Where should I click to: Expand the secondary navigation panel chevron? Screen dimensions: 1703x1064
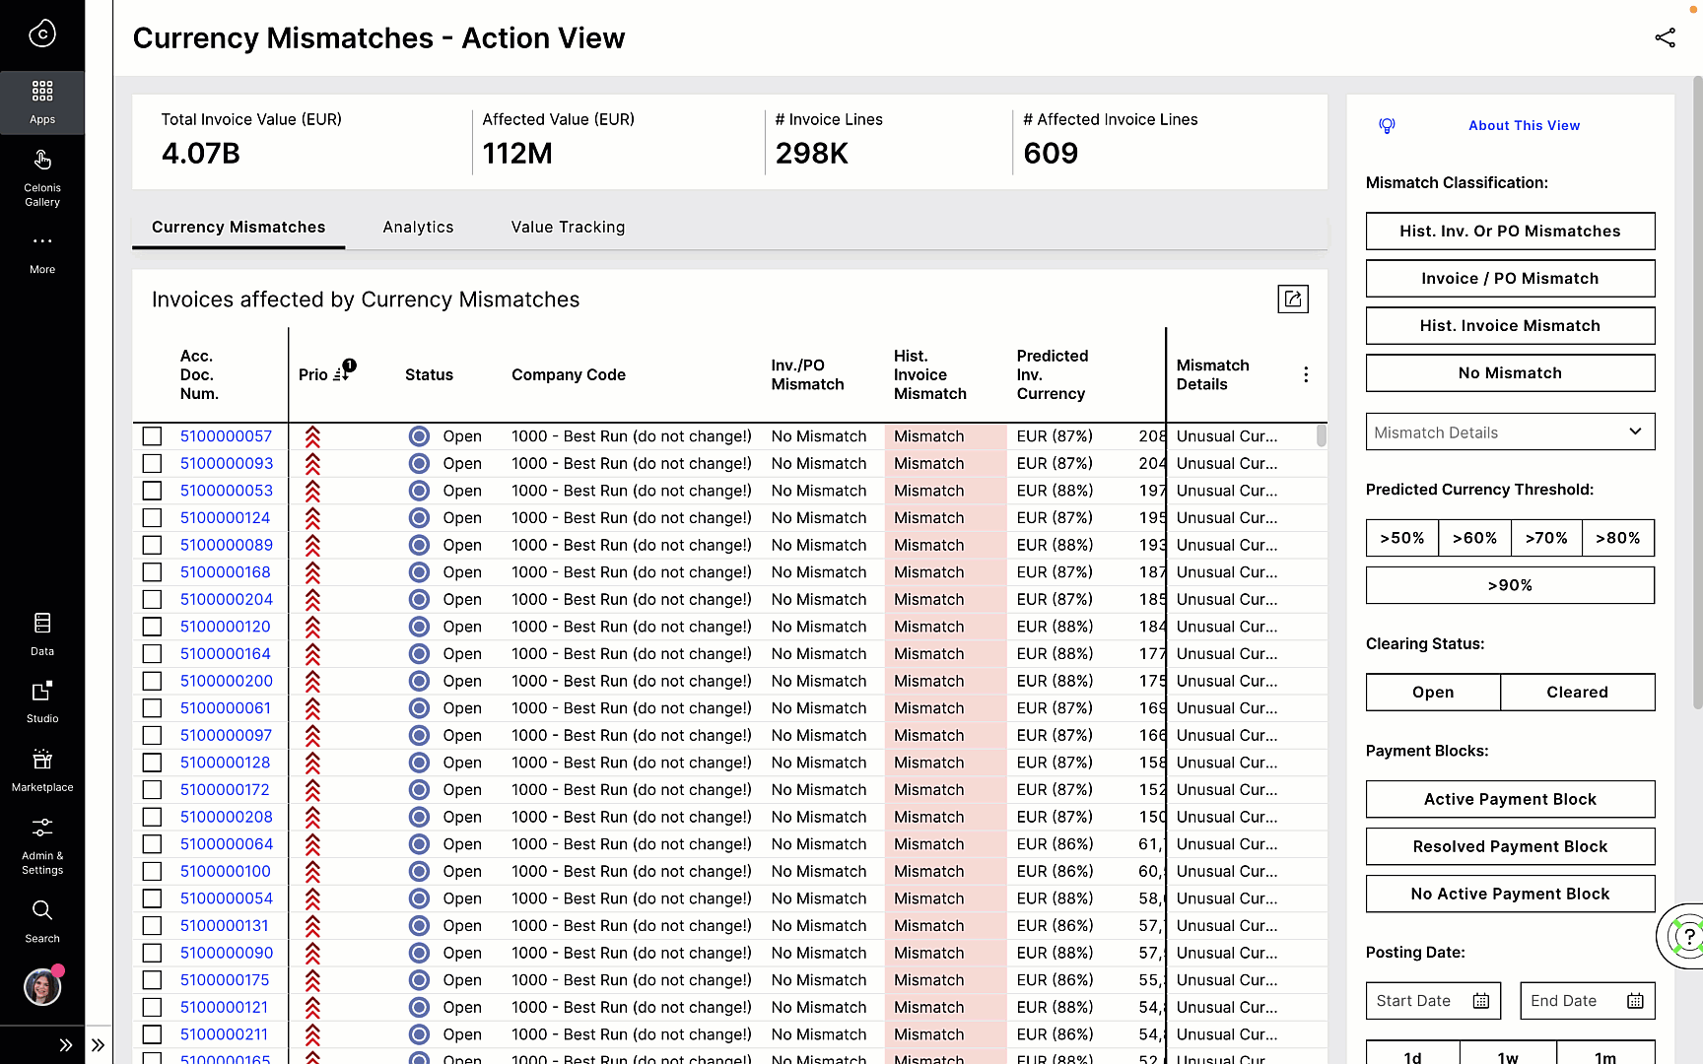click(99, 1045)
